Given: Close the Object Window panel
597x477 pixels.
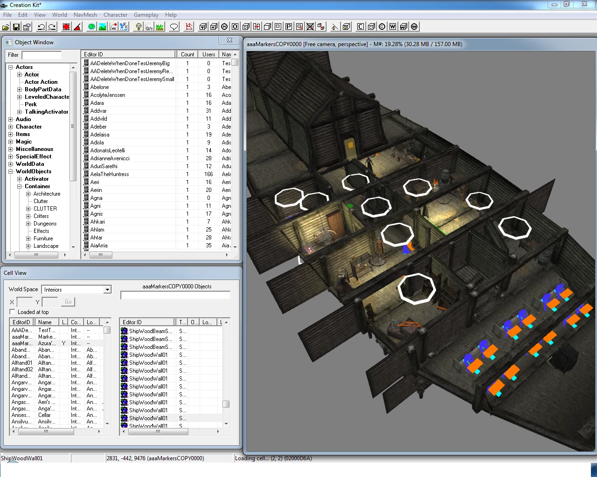Looking at the screenshot, I should (x=229, y=41).
